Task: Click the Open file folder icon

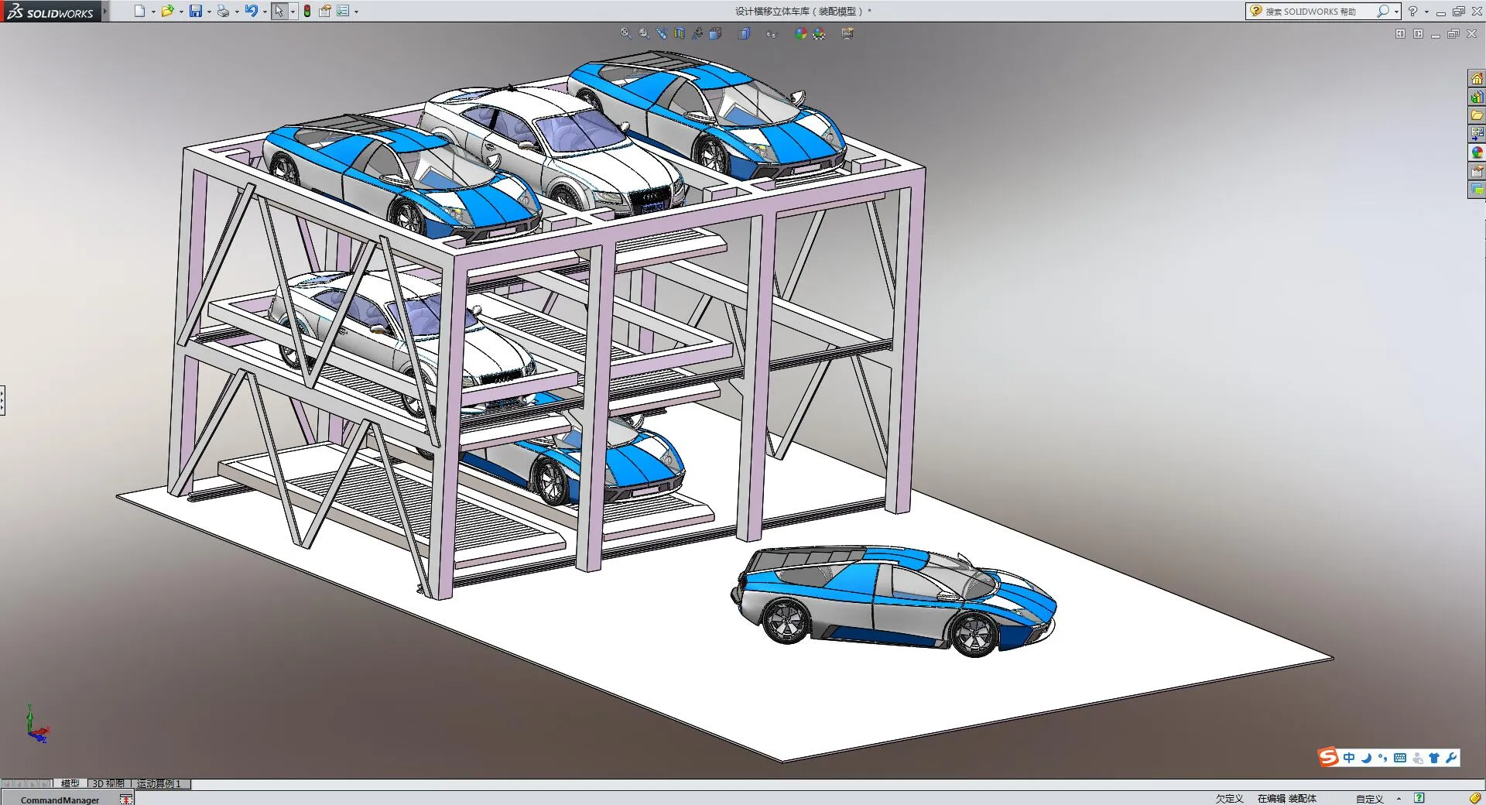Action: point(167,11)
